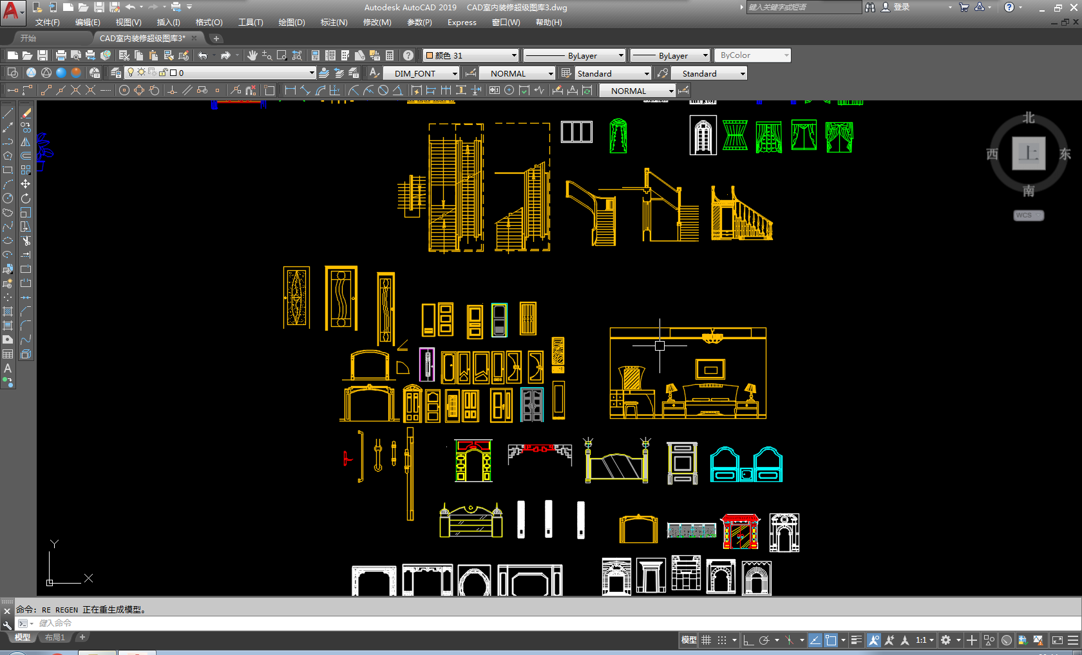This screenshot has height=655, width=1082.
Task: Toggle ortho mode in status bar
Action: pyautogui.click(x=748, y=640)
